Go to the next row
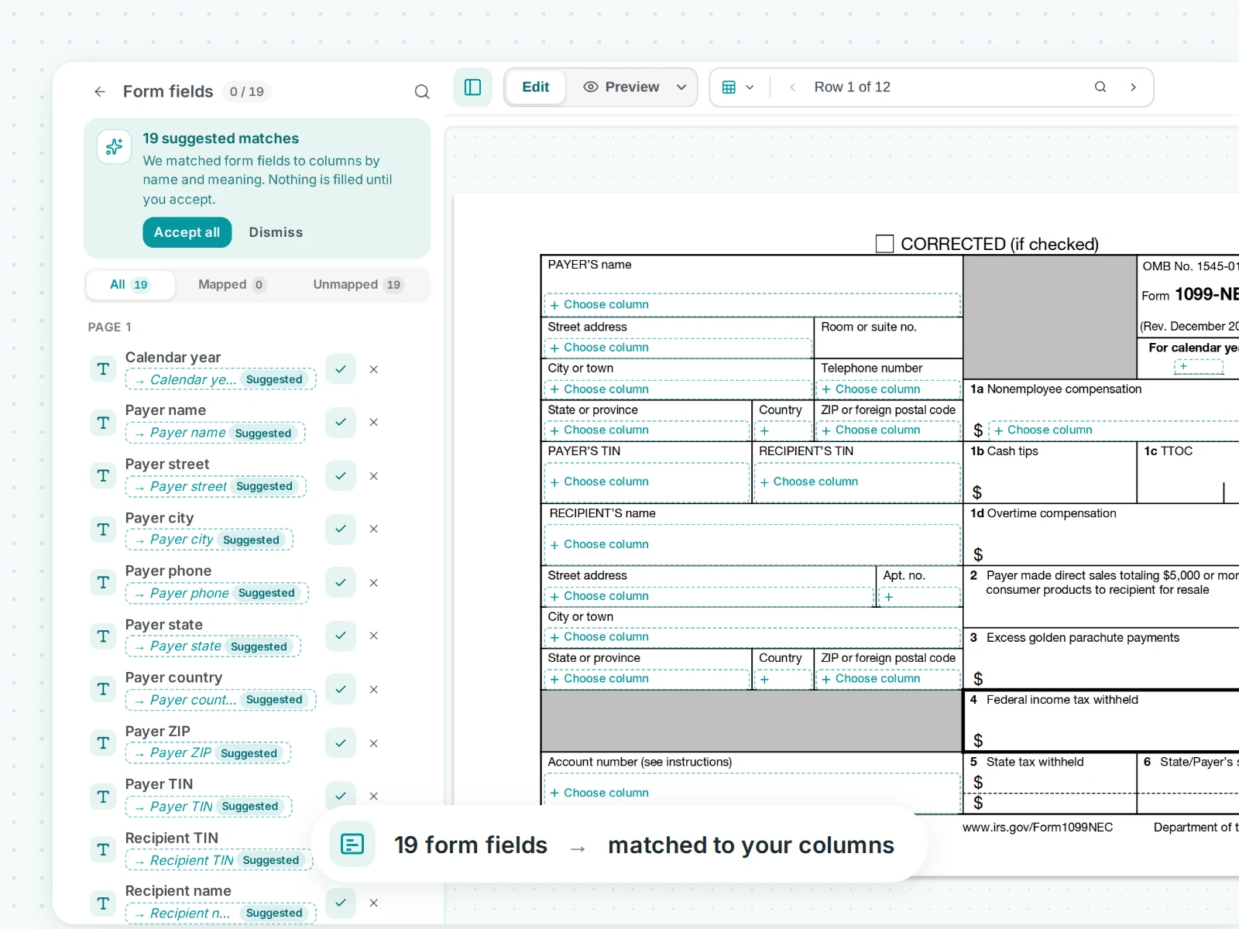 pyautogui.click(x=1133, y=87)
